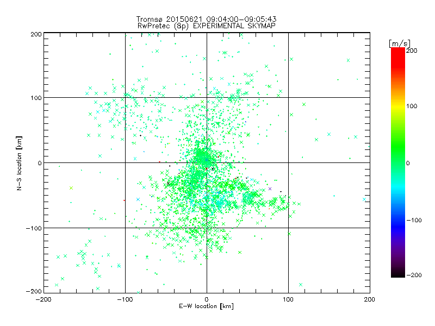The width and height of the screenshot is (435, 326).
Task: Click the y-axis tick label '-100'
Action: [x=34, y=228]
